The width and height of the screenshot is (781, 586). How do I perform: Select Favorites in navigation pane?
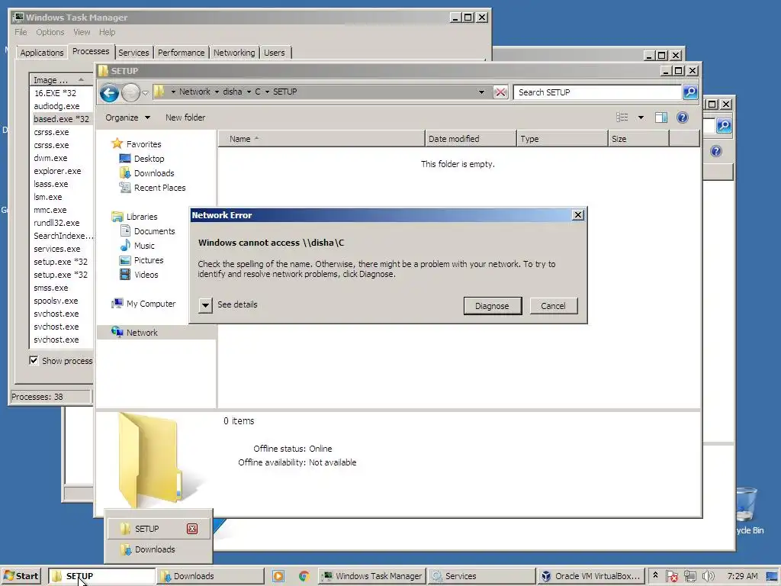coord(143,144)
